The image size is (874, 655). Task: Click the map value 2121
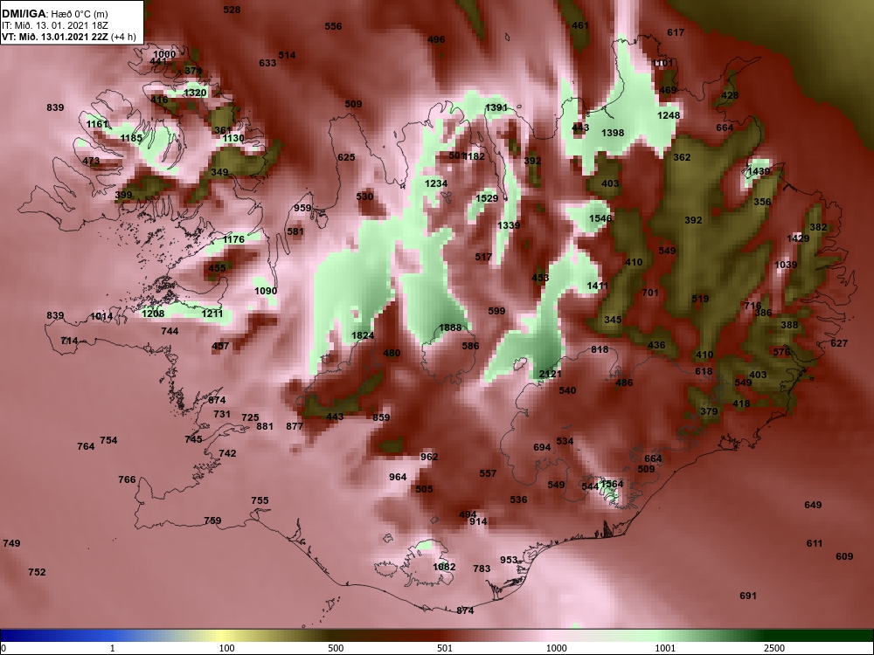click(x=550, y=374)
